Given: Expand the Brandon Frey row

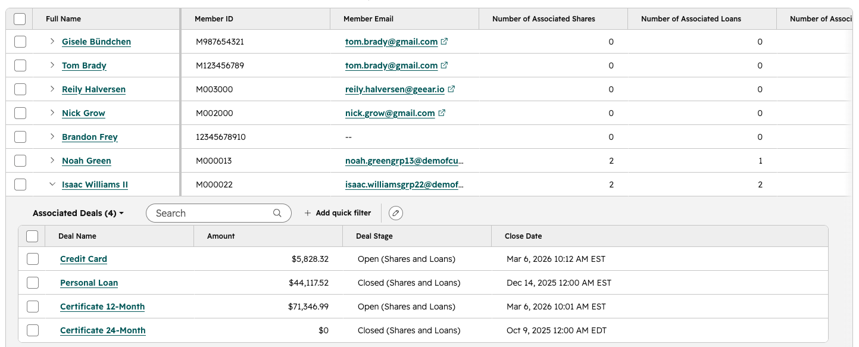Looking at the screenshot, I should [52, 136].
